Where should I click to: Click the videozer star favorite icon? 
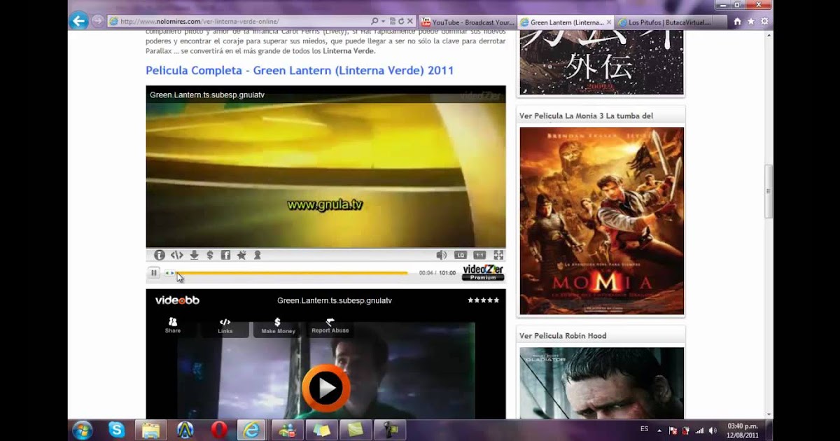coord(241,255)
